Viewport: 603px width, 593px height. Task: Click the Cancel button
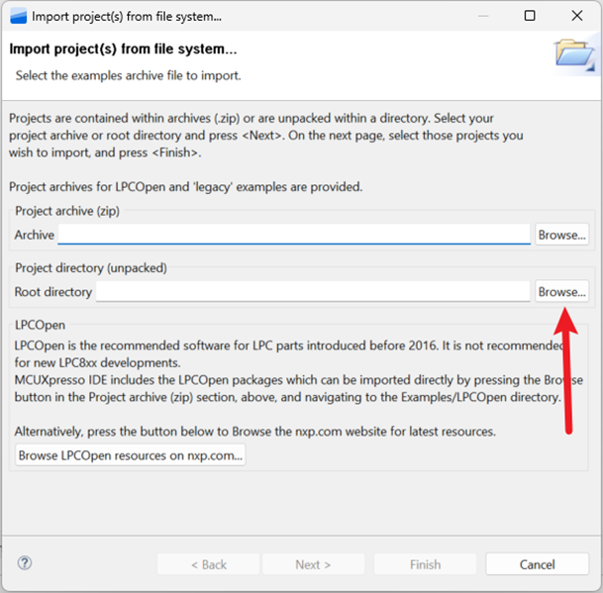537,564
